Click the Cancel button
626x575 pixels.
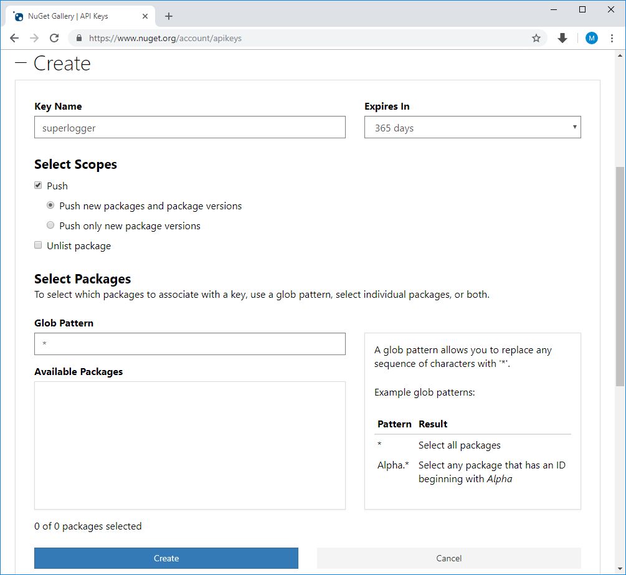click(x=448, y=558)
